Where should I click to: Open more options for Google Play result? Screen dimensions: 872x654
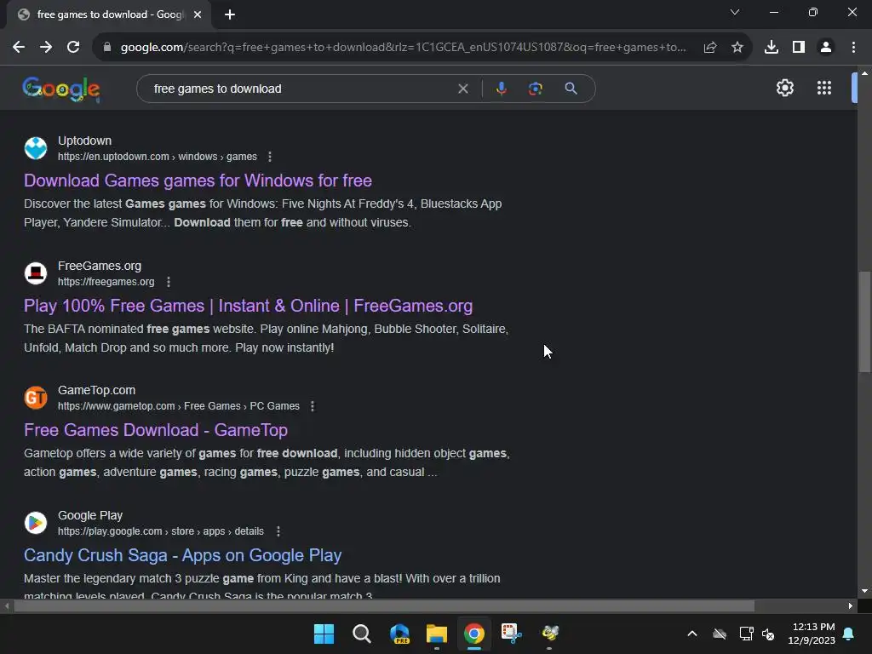278,531
